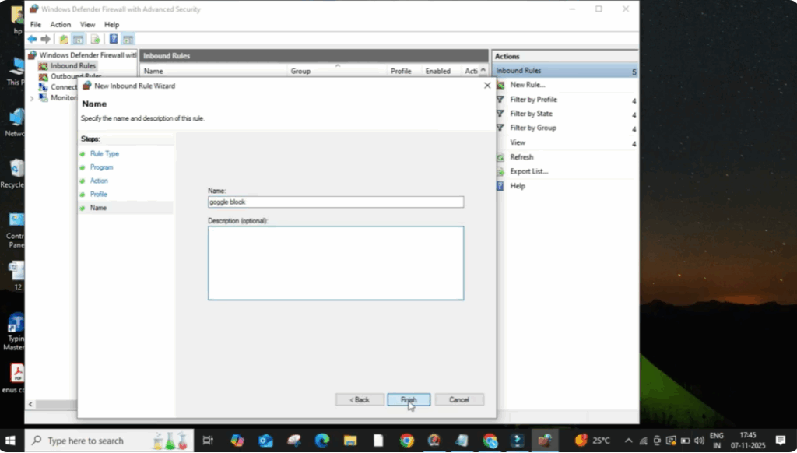Click the Export List icon in Actions pane
The width and height of the screenshot is (797, 453).
click(x=500, y=171)
